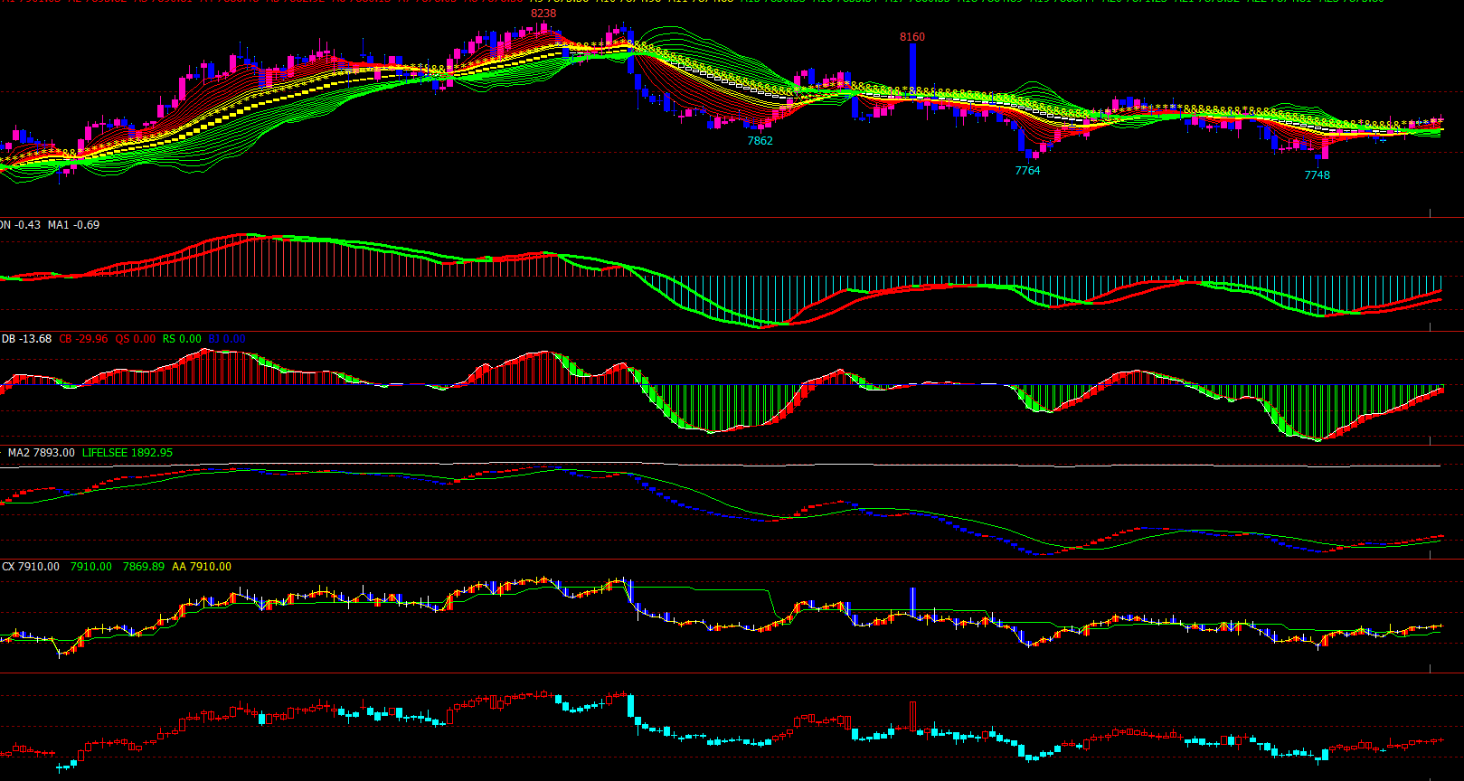The height and width of the screenshot is (781, 1464).
Task: Select the 7862 low price marker
Action: tap(760, 141)
